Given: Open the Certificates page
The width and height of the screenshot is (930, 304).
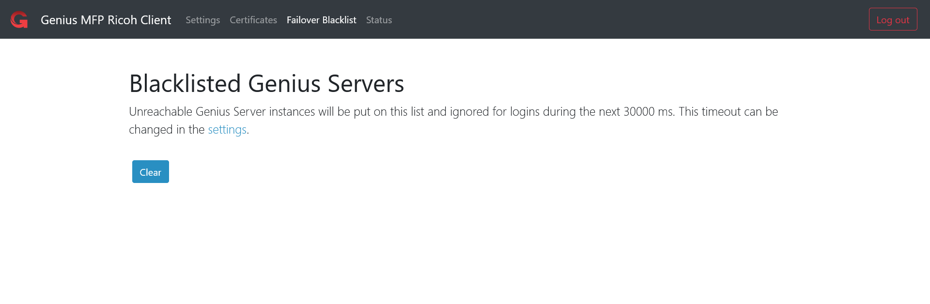Looking at the screenshot, I should coord(253,20).
